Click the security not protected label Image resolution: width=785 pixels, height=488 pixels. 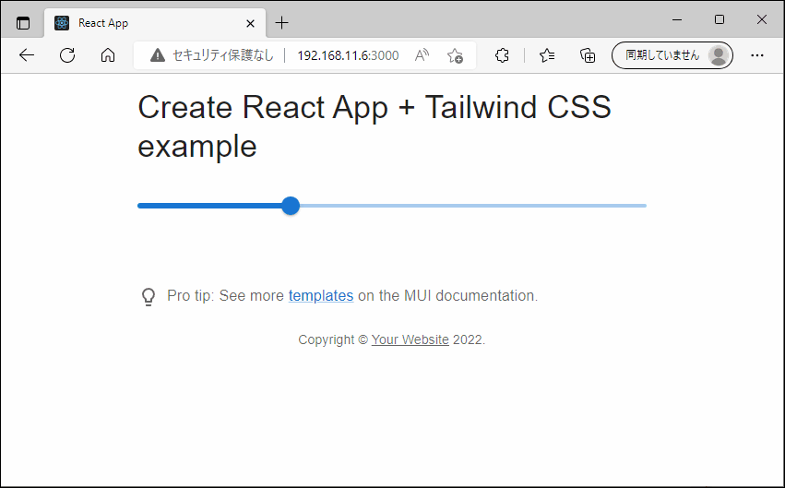coord(223,55)
